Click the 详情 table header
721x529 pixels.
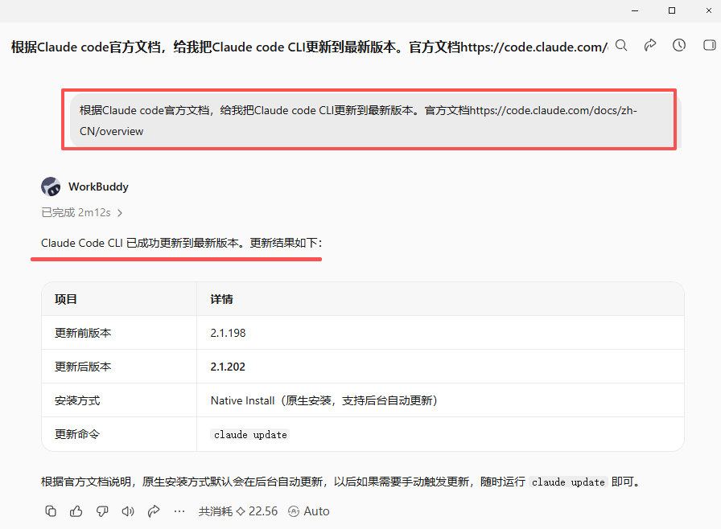point(221,299)
